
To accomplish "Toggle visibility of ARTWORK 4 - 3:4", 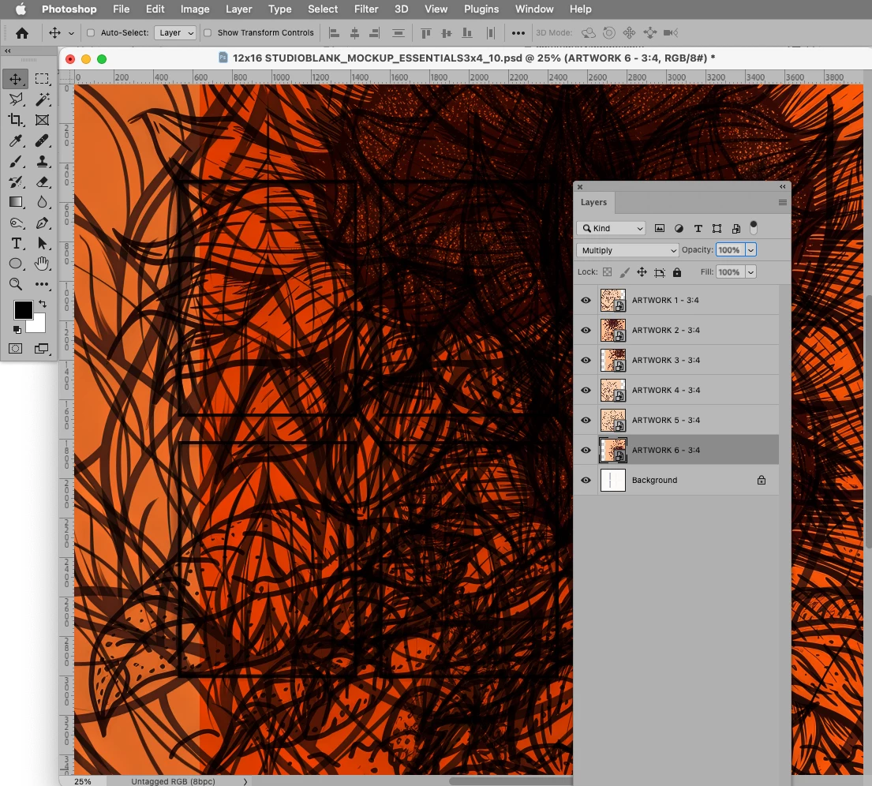I will click(586, 391).
